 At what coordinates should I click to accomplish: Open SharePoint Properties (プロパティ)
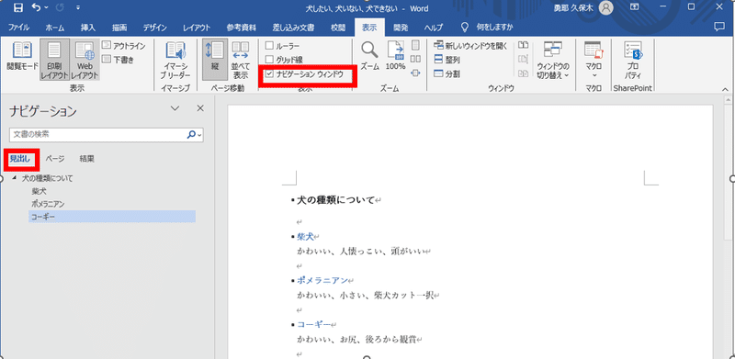click(x=633, y=60)
